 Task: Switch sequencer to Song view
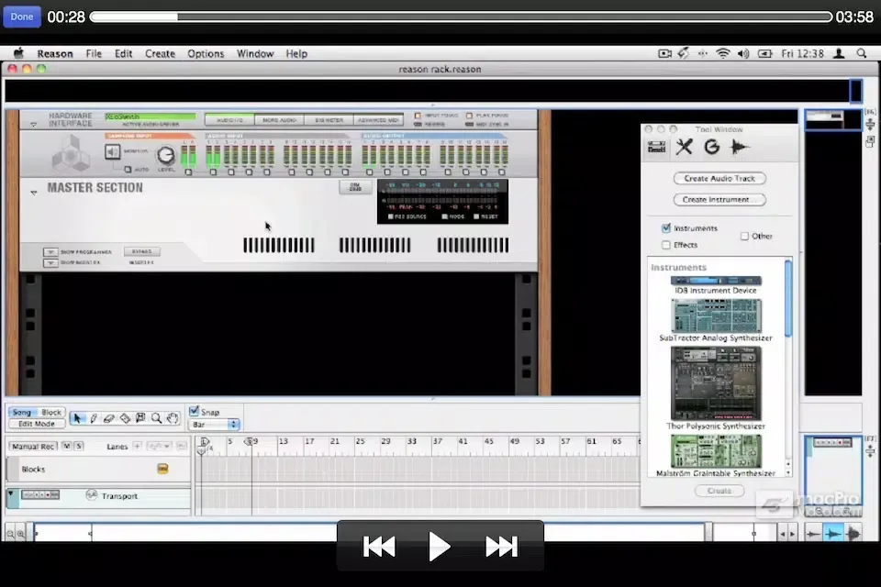point(22,413)
